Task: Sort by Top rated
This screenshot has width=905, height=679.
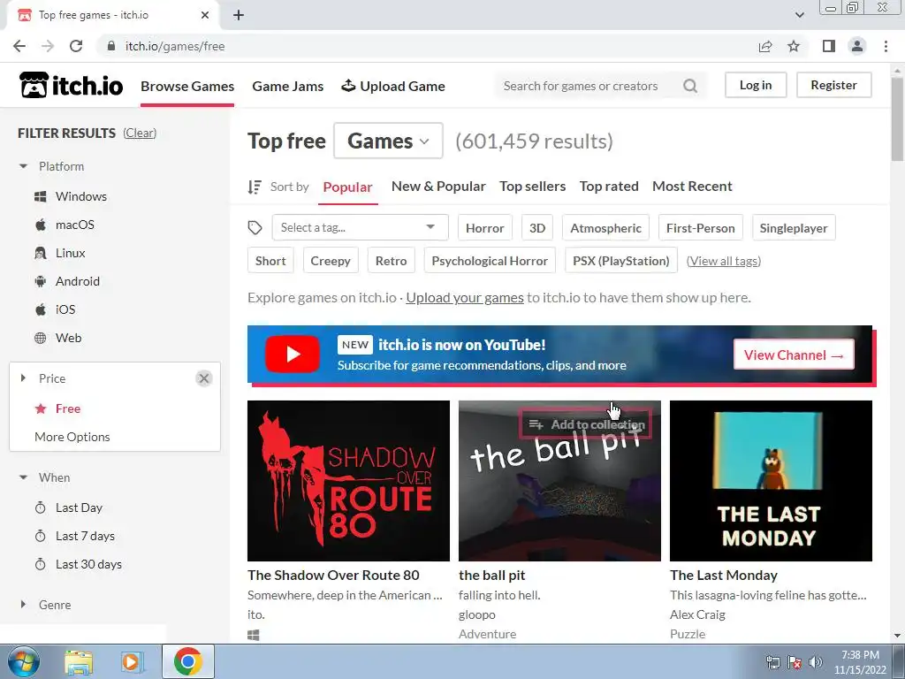Action: (x=609, y=187)
